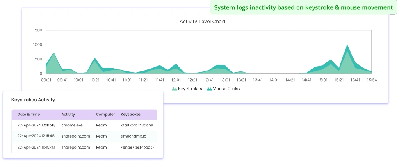
Task: Click the Activity Level Chart title
Action: pyautogui.click(x=202, y=22)
